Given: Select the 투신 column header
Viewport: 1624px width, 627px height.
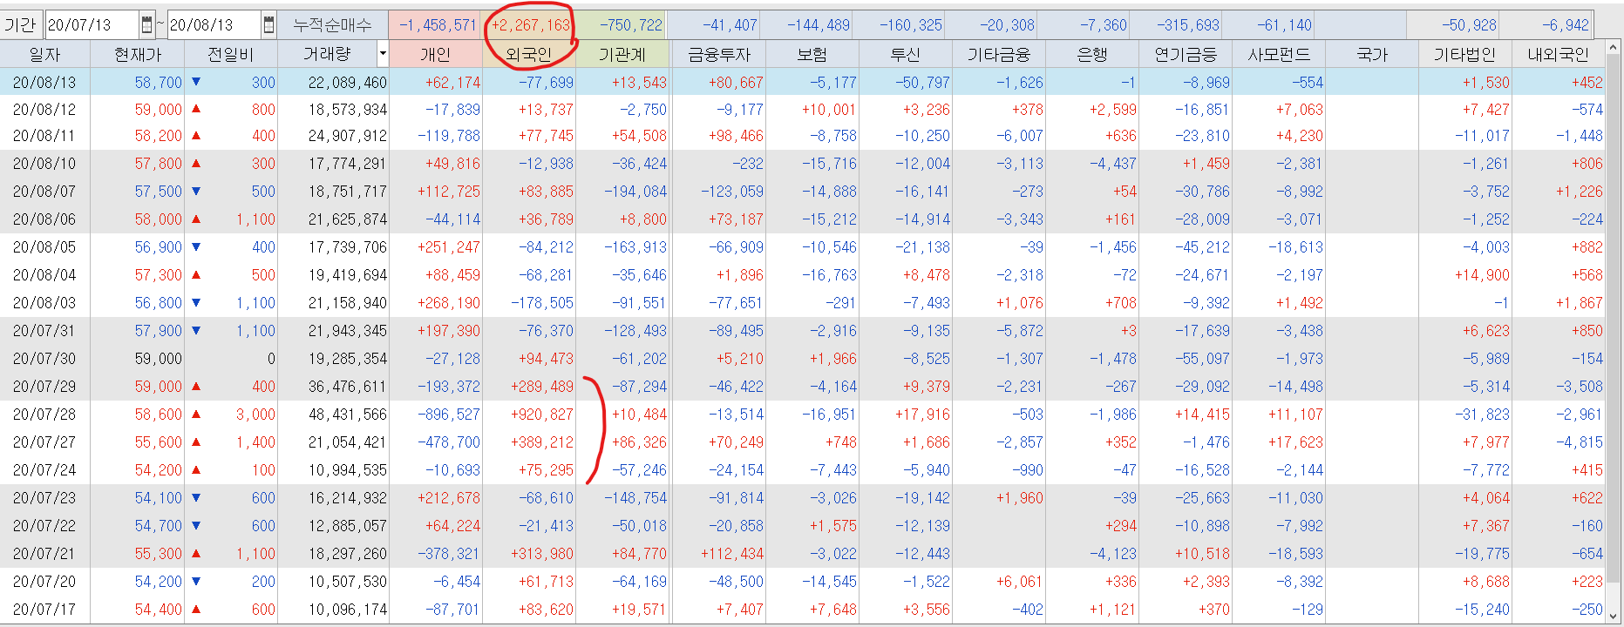Looking at the screenshot, I should coord(905,55).
